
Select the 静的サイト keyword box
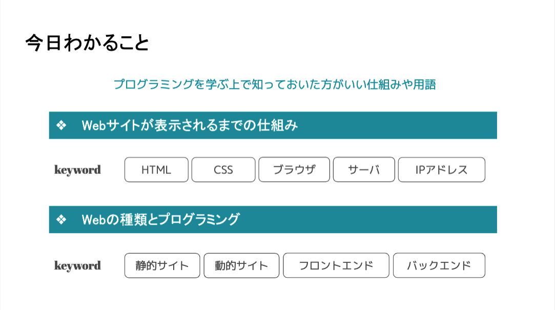tap(162, 265)
